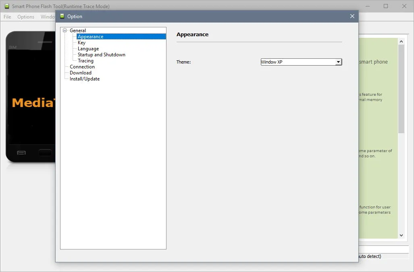Viewport: 414px width, 272px height.
Task: Open the Options menu
Action: click(26, 16)
